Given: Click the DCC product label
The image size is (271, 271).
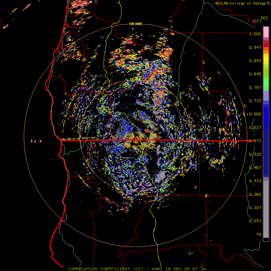Looking at the screenshot, I should (x=265, y=18).
